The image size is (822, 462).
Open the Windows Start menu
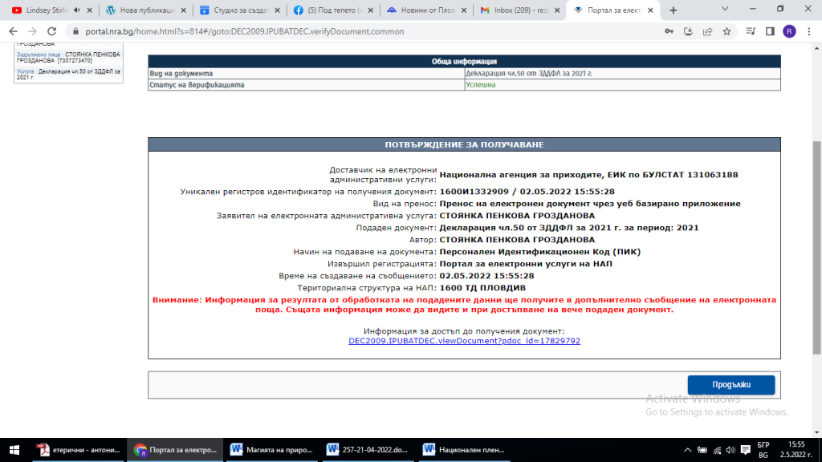coord(14,450)
